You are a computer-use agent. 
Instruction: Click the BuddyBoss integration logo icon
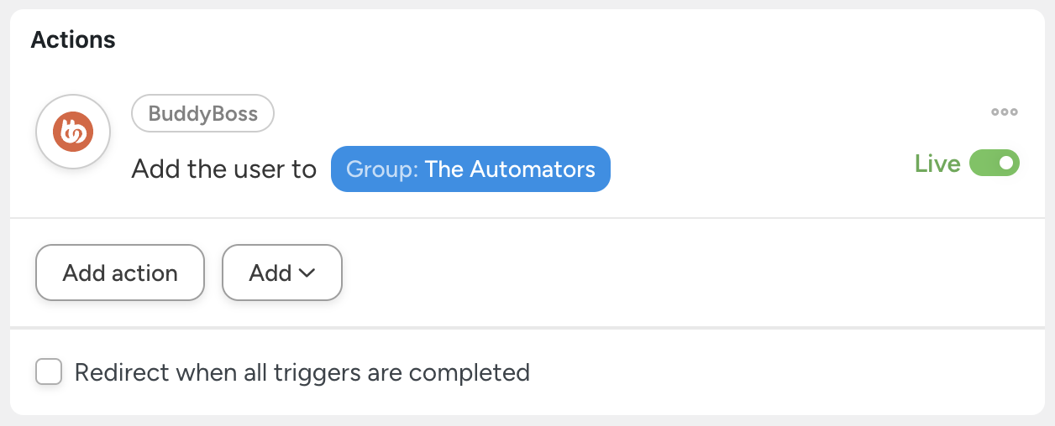point(73,132)
